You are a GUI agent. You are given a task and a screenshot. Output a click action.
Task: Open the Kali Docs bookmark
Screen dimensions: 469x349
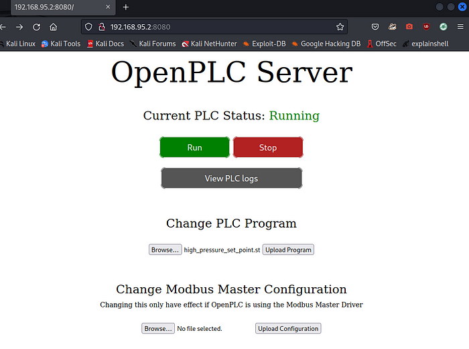[x=106, y=44]
